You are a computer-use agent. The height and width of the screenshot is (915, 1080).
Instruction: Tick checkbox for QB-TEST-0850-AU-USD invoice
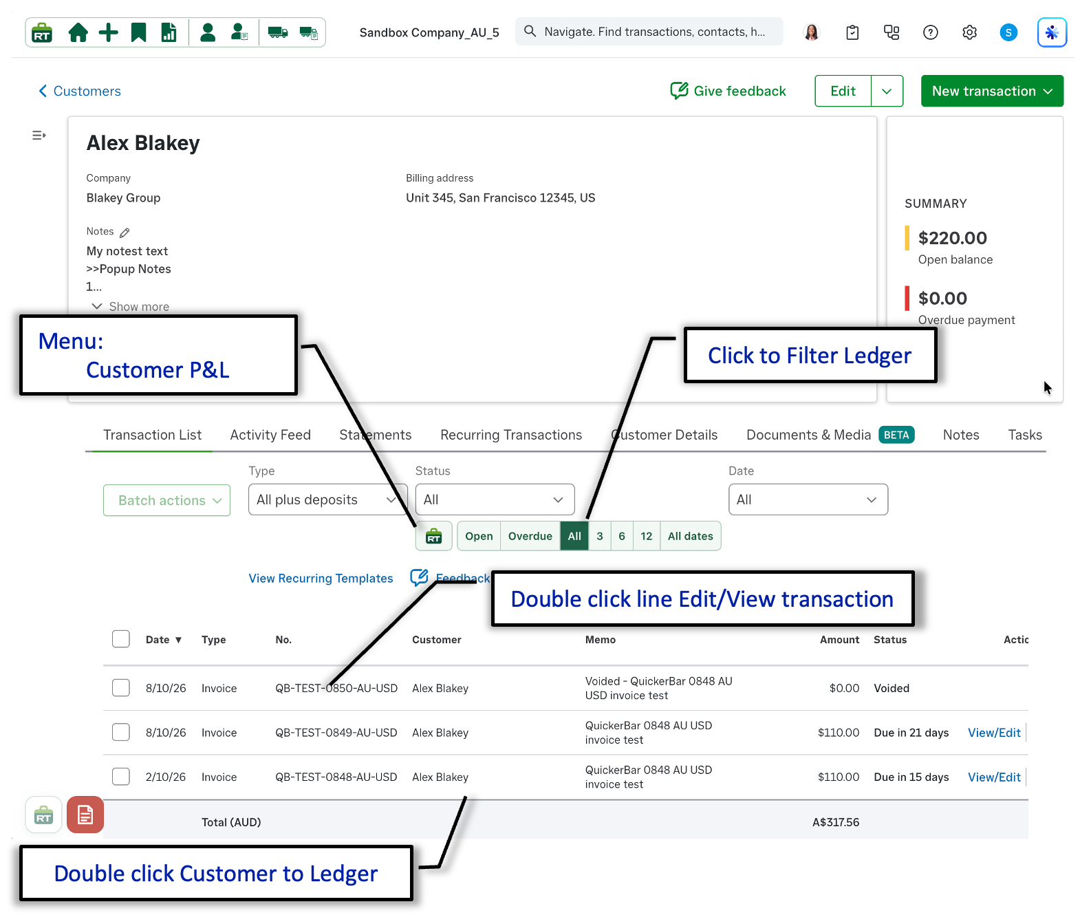click(121, 688)
